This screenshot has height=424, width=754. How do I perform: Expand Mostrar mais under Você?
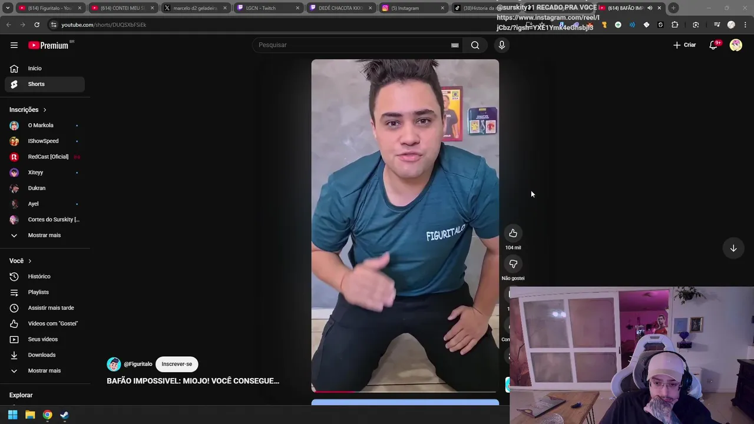[x=45, y=370]
